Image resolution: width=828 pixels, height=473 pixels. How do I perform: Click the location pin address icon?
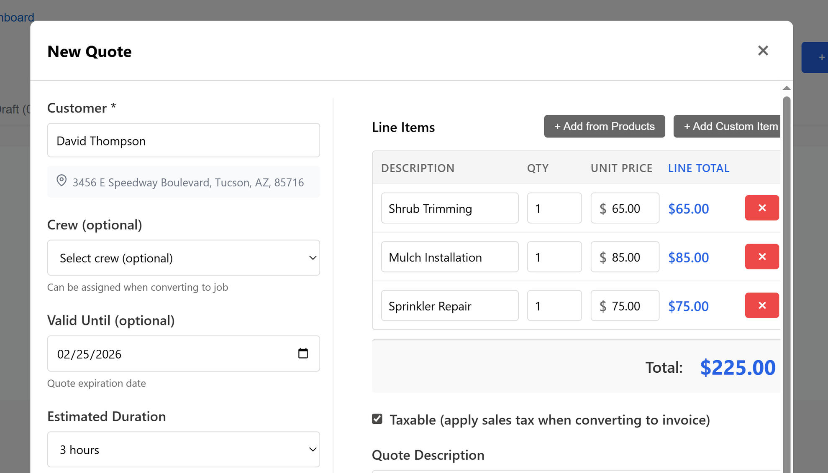pyautogui.click(x=62, y=181)
